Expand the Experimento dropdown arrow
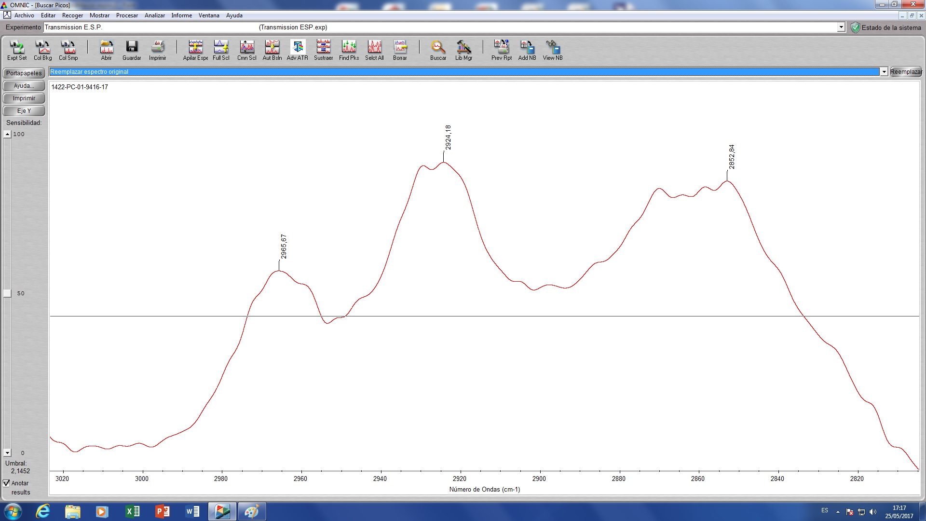 (x=841, y=27)
